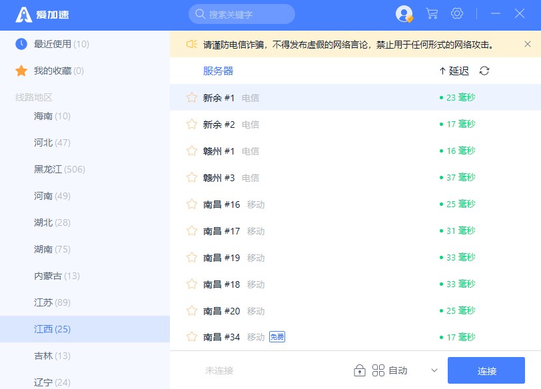This screenshot has width=541, height=389.
Task: Open settings gear in title bar
Action: (x=457, y=13)
